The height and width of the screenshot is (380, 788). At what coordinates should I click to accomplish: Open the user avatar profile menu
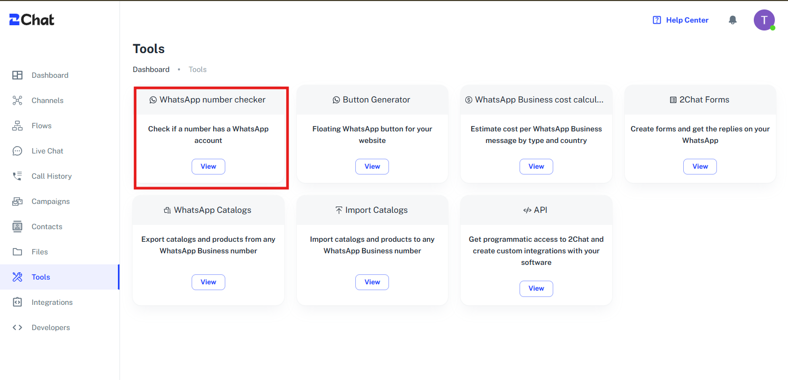[x=764, y=20]
